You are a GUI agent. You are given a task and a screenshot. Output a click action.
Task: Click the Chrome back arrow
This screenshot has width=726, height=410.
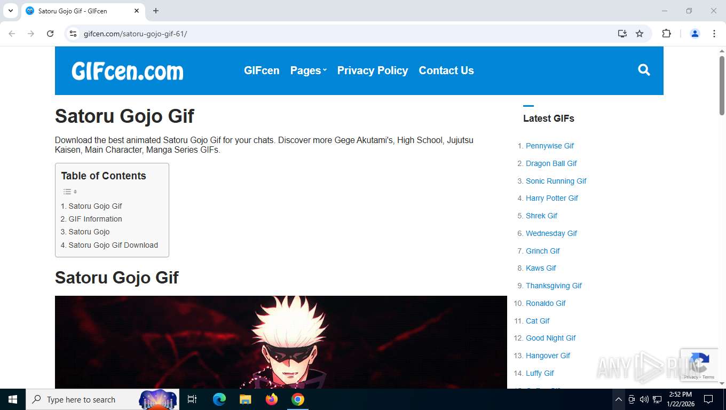pos(12,34)
